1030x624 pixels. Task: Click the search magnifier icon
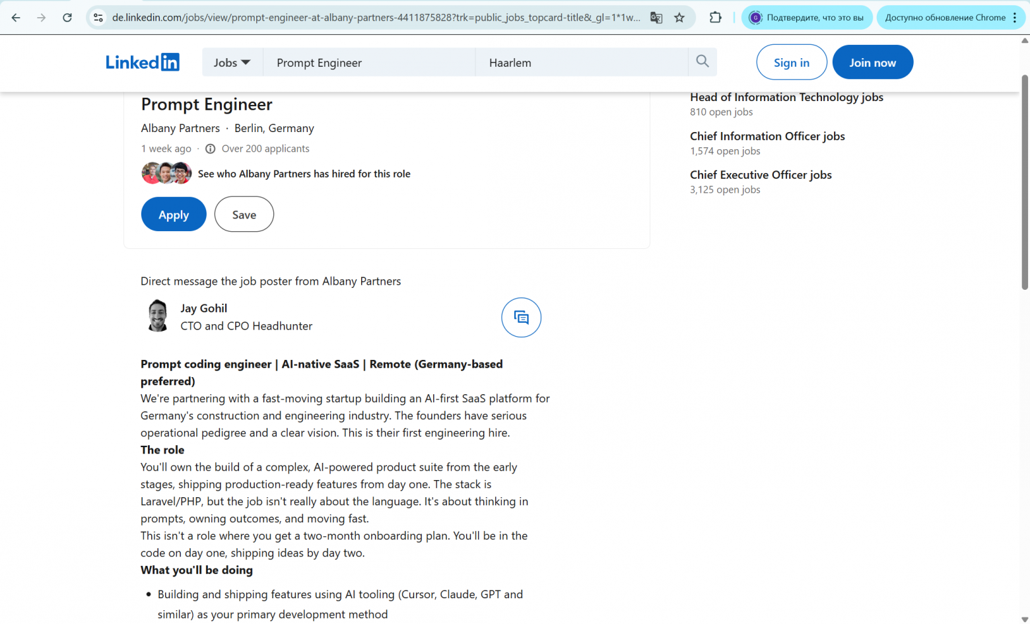(703, 61)
